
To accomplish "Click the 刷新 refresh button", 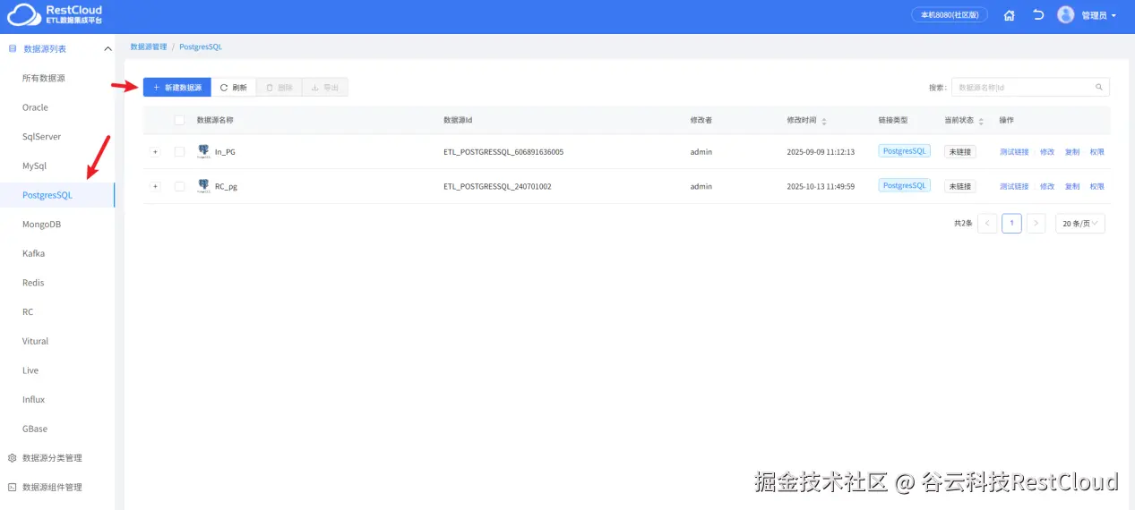I will click(x=234, y=88).
